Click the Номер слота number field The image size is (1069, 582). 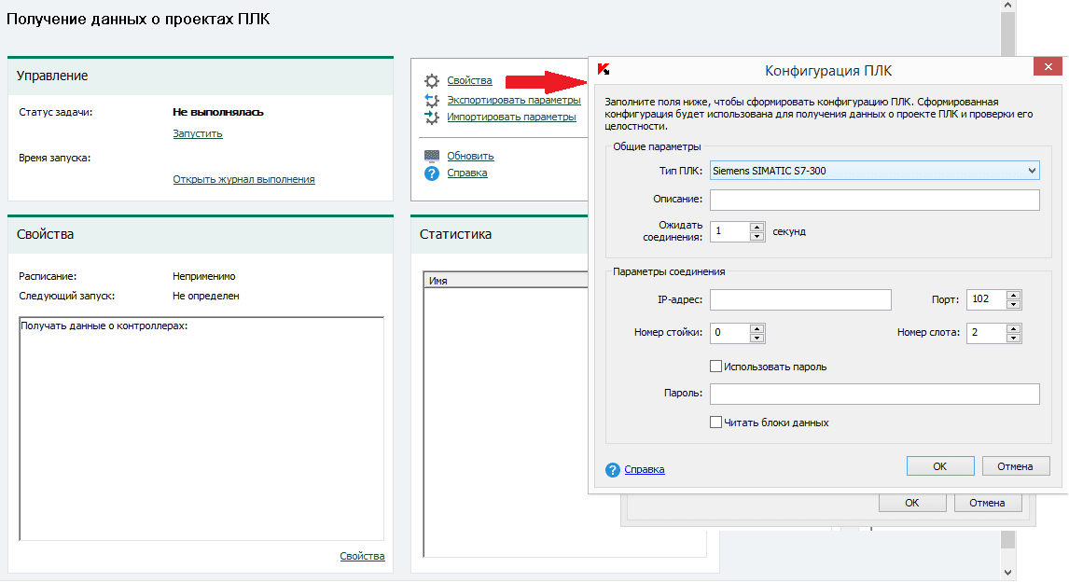[987, 333]
